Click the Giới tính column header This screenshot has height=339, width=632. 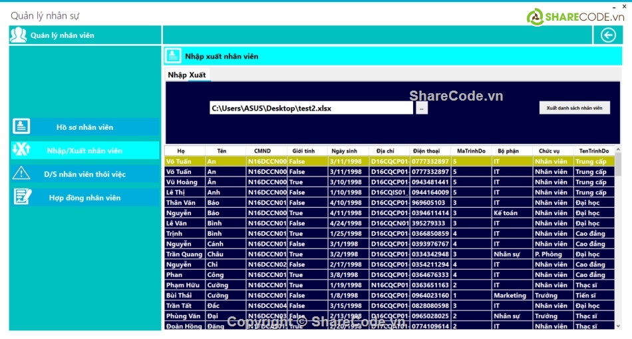click(303, 151)
